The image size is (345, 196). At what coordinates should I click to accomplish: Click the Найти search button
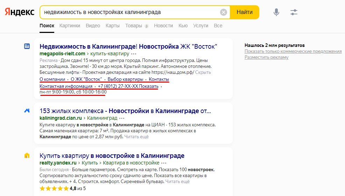coord(245,12)
